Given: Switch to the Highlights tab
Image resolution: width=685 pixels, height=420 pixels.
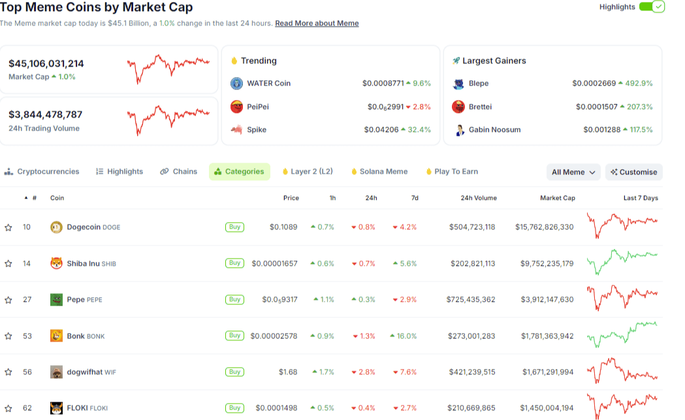Looking at the screenshot, I should (119, 172).
